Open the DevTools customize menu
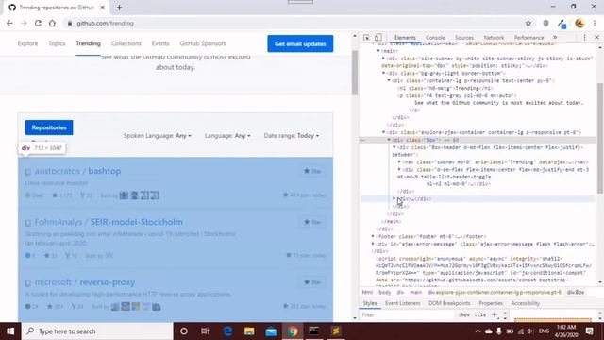The width and height of the screenshot is (604, 340). click(x=585, y=38)
